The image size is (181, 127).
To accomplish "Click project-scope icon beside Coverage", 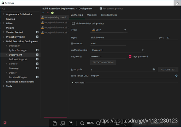I will click(x=37, y=68).
